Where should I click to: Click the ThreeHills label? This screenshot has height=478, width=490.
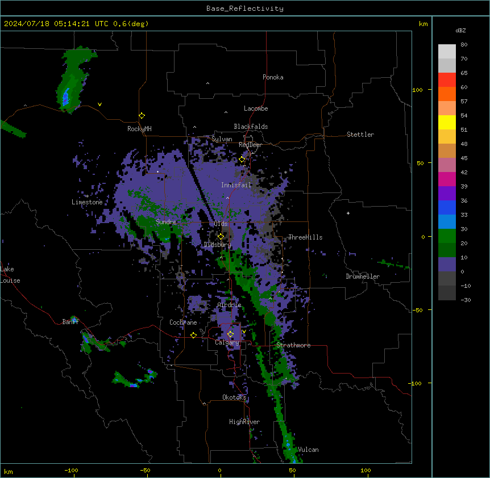(x=305, y=237)
